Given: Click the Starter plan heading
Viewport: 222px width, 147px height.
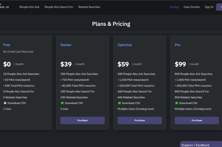Looking at the screenshot, I should tap(66, 45).
